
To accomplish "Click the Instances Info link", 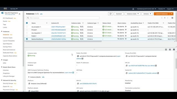I will pyautogui.click(x=41, y=14).
